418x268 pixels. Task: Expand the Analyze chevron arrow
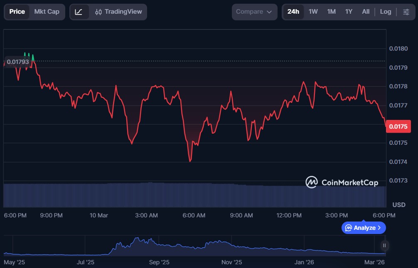379,228
